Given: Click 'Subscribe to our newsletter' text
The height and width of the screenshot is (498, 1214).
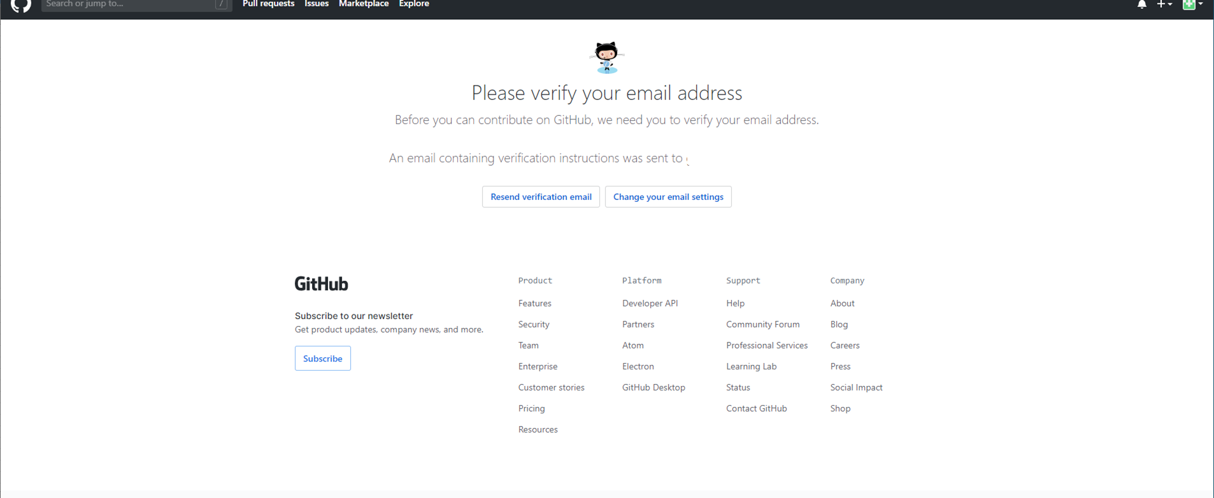Looking at the screenshot, I should pyautogui.click(x=353, y=316).
